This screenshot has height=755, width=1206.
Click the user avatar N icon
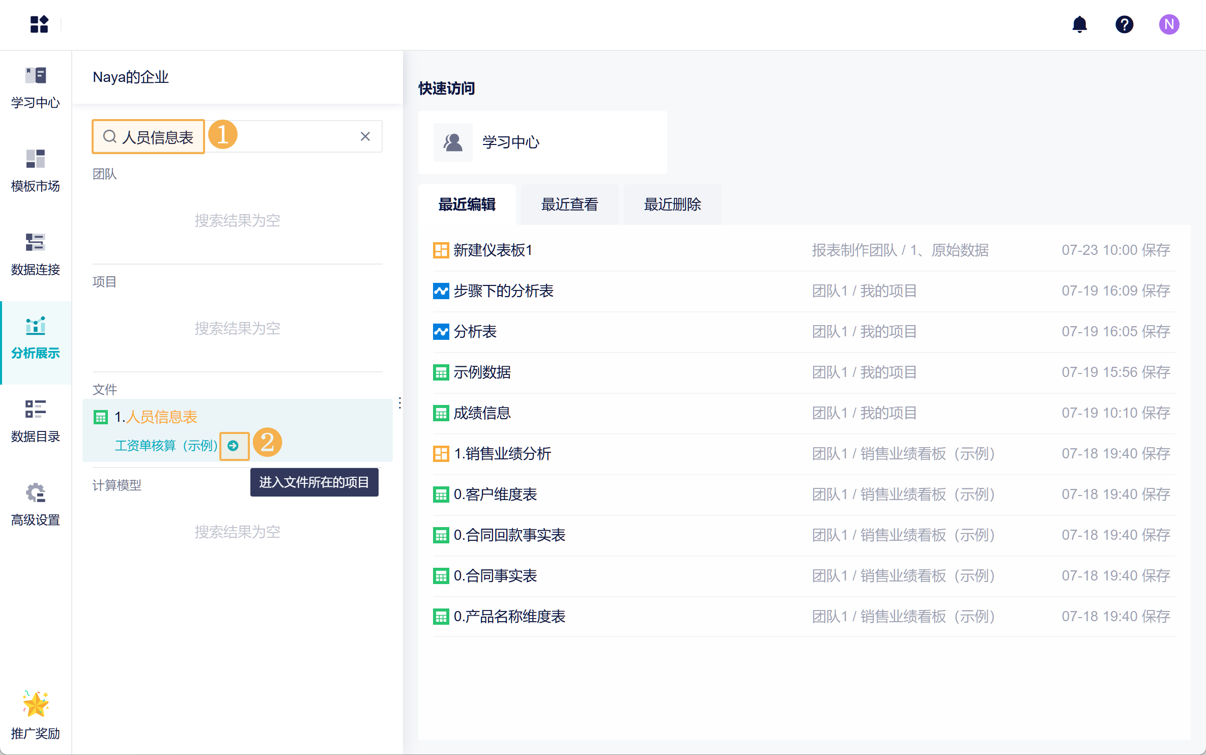pos(1169,24)
